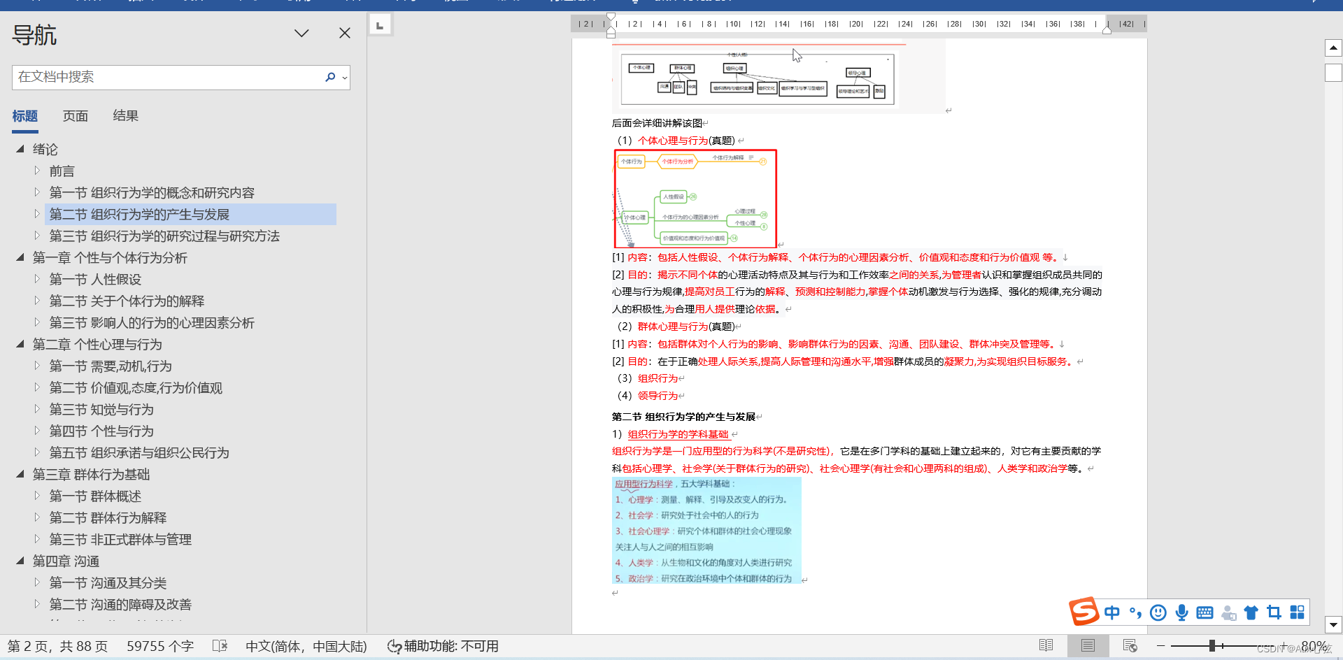Select the red-bordered 个体行为 mind map image
This screenshot has height=660, width=1343.
pyautogui.click(x=695, y=199)
